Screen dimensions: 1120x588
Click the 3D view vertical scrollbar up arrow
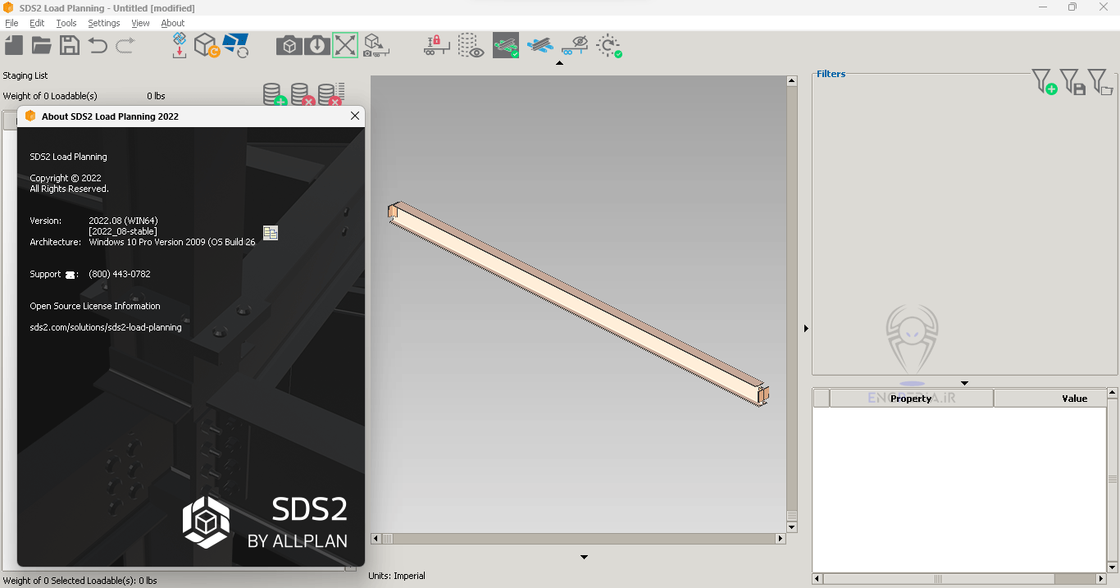click(x=791, y=80)
